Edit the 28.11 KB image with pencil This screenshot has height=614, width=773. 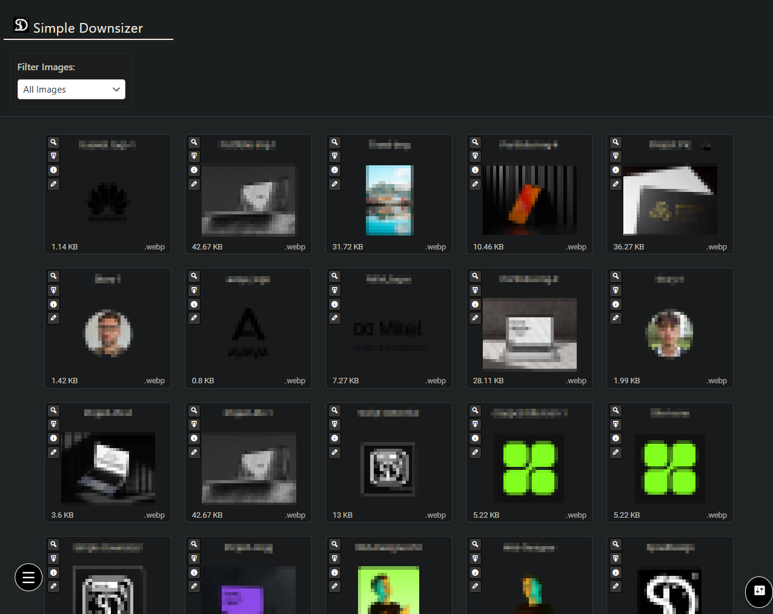pyautogui.click(x=476, y=318)
